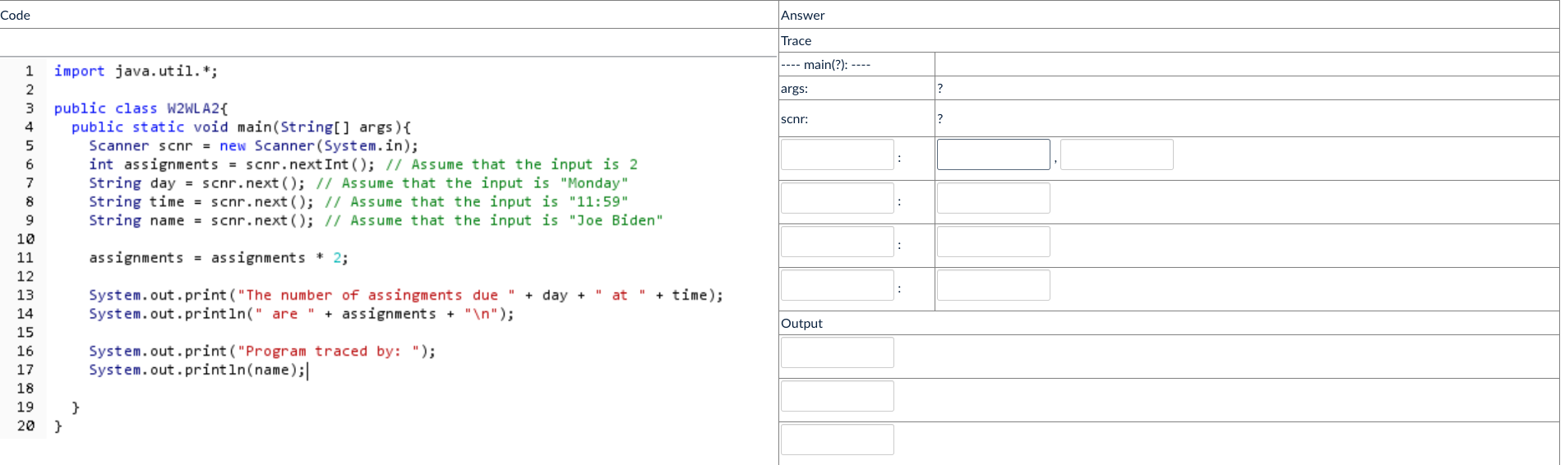Image resolution: width=1565 pixels, height=465 pixels.
Task: Click the 'System.out.println(name);' line
Action: 197,370
